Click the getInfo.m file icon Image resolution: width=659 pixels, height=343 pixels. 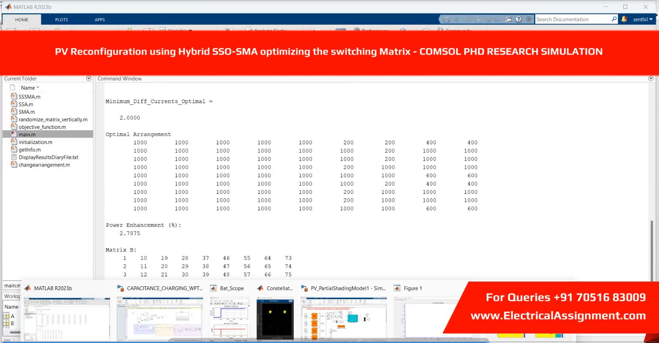coord(14,149)
